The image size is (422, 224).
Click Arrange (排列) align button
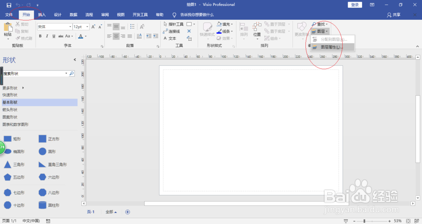(x=244, y=30)
